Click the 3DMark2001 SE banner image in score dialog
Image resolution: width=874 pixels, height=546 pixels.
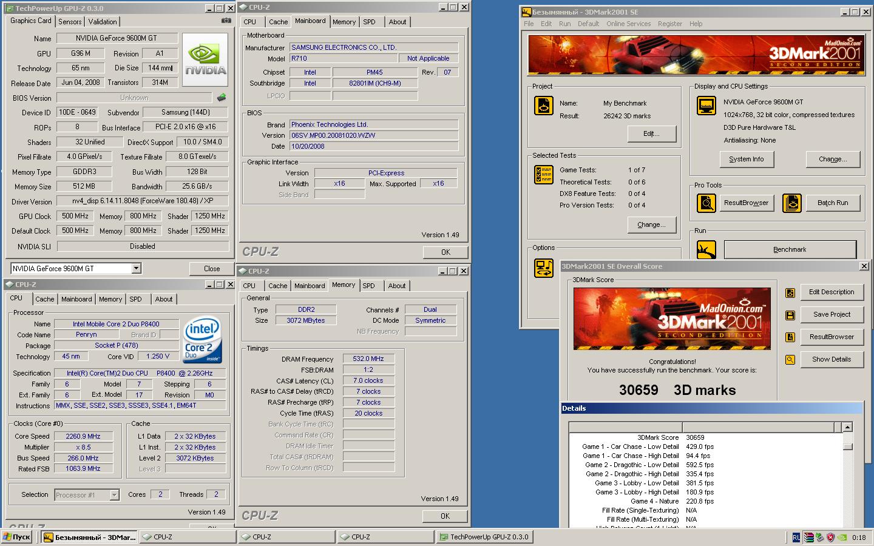[672, 318]
